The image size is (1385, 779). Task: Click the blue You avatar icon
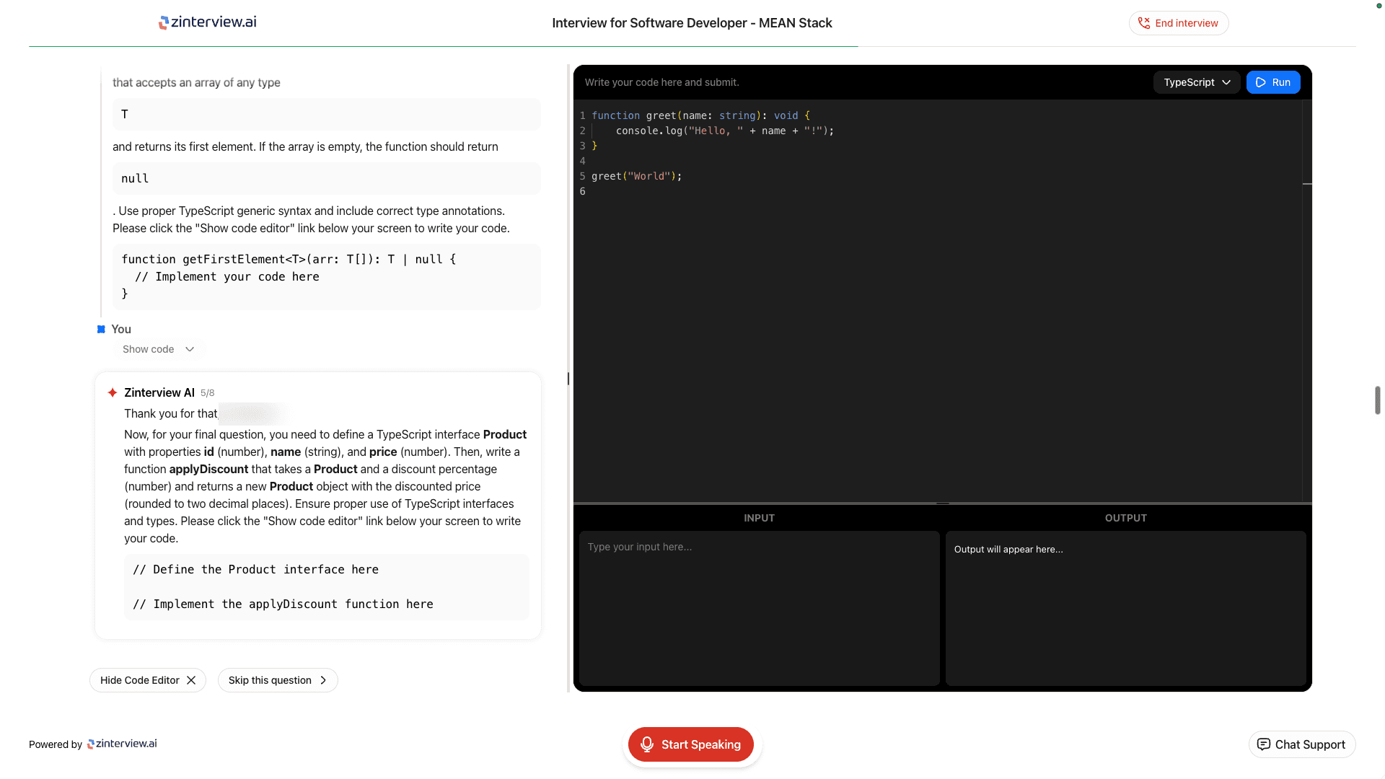101,329
